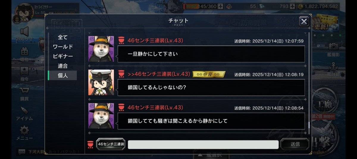Open the 指令 star icon
Image resolution: width=357 pixels, height=159 pixels.
[x=24, y=71]
